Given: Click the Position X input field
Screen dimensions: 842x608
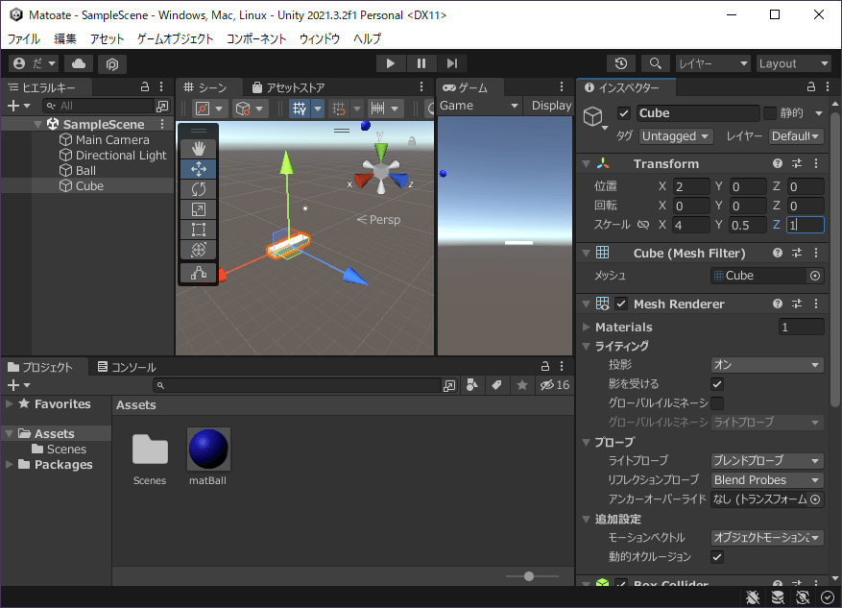Looking at the screenshot, I should point(691,187).
